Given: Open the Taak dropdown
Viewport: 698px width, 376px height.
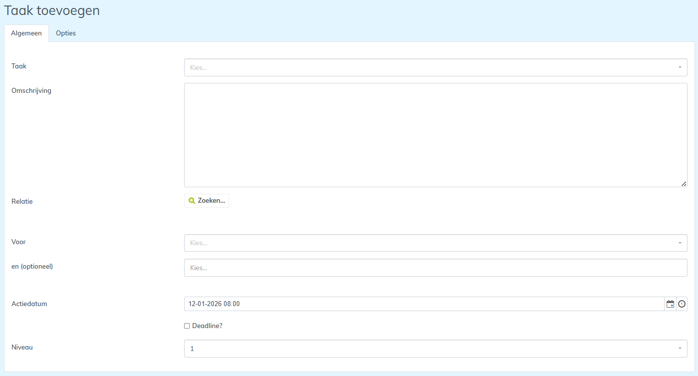Looking at the screenshot, I should 436,67.
